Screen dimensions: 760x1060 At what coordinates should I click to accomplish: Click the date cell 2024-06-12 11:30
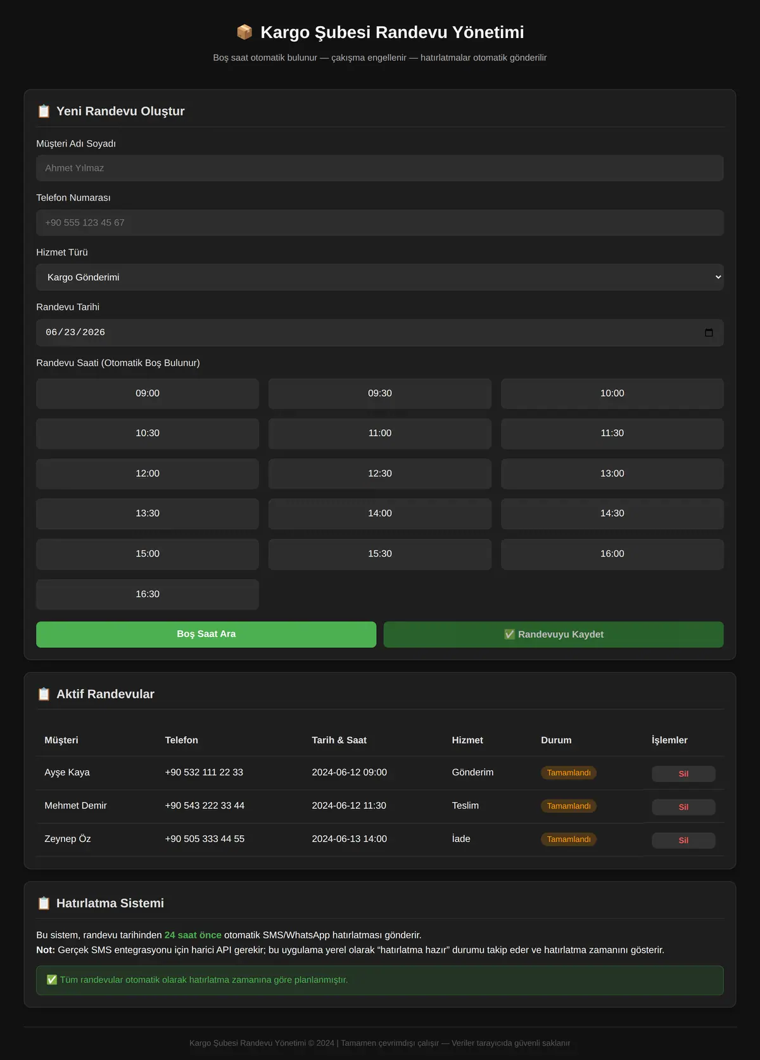[349, 806]
